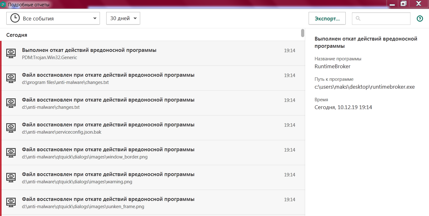Select the 'Выполнен откат действий вредоносной программы' event title

89,50
